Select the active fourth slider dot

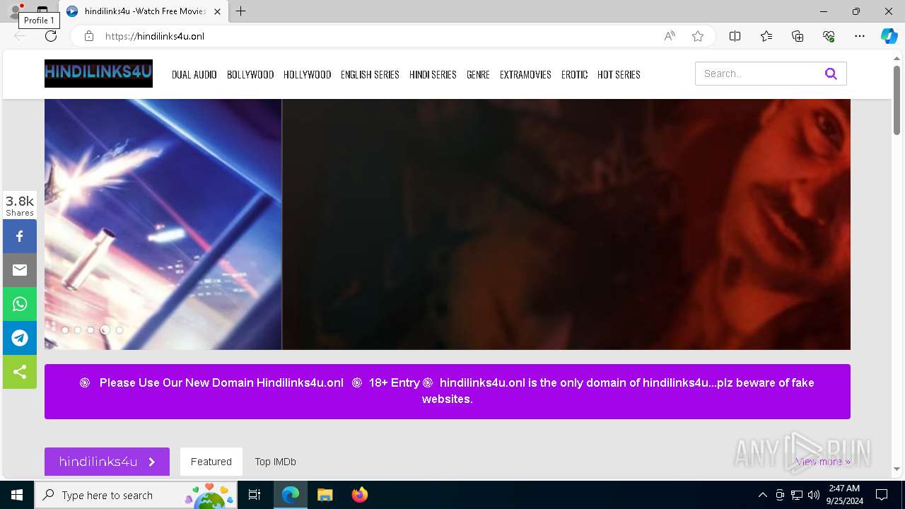(x=105, y=330)
